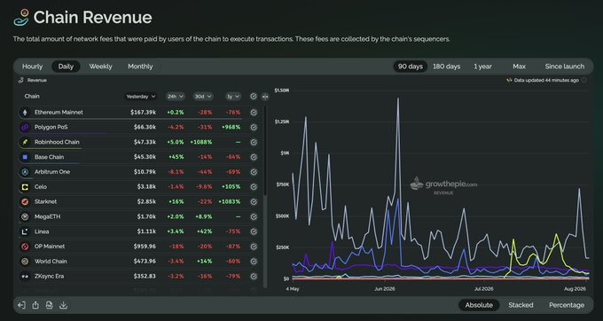The width and height of the screenshot is (603, 321).
Task: Toggle OP Mainnet chart visibility checkmark
Action: pyautogui.click(x=254, y=247)
